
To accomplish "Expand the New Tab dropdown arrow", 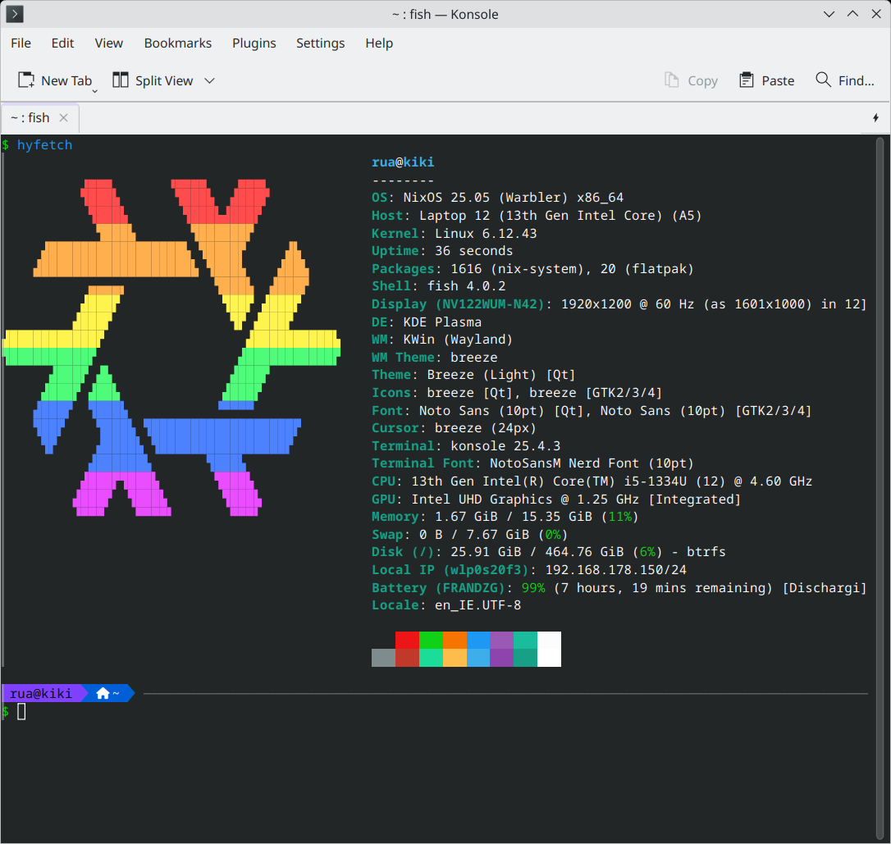I will click(95, 89).
